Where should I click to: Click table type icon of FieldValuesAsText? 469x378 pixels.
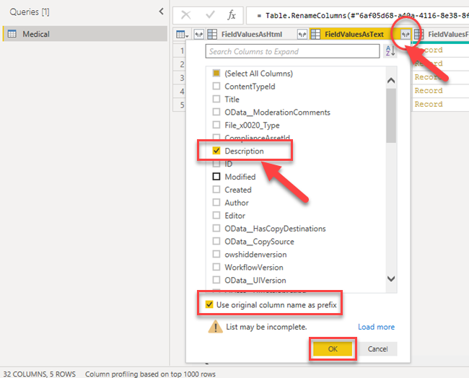pyautogui.click(x=315, y=35)
